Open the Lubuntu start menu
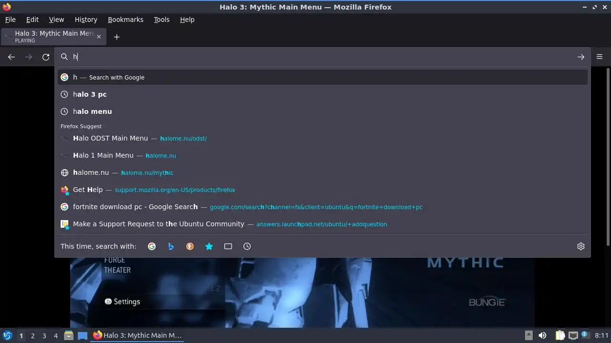The image size is (611, 343). [7, 335]
